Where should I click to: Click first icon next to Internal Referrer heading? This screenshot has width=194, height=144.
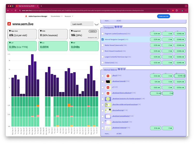pos(119,69)
